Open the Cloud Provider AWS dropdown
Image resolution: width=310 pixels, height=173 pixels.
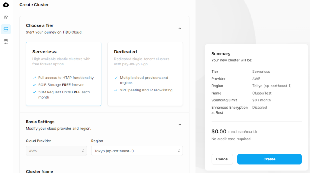coord(57,151)
